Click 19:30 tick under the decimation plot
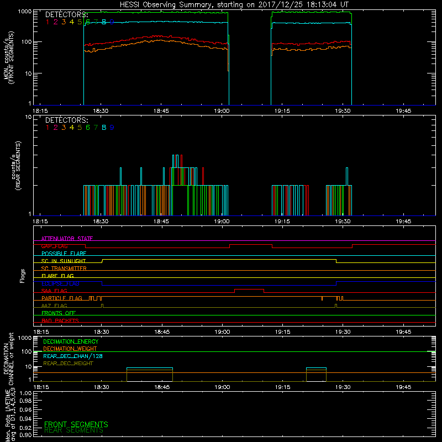The width and height of the screenshot is (442, 442). pyautogui.click(x=343, y=387)
